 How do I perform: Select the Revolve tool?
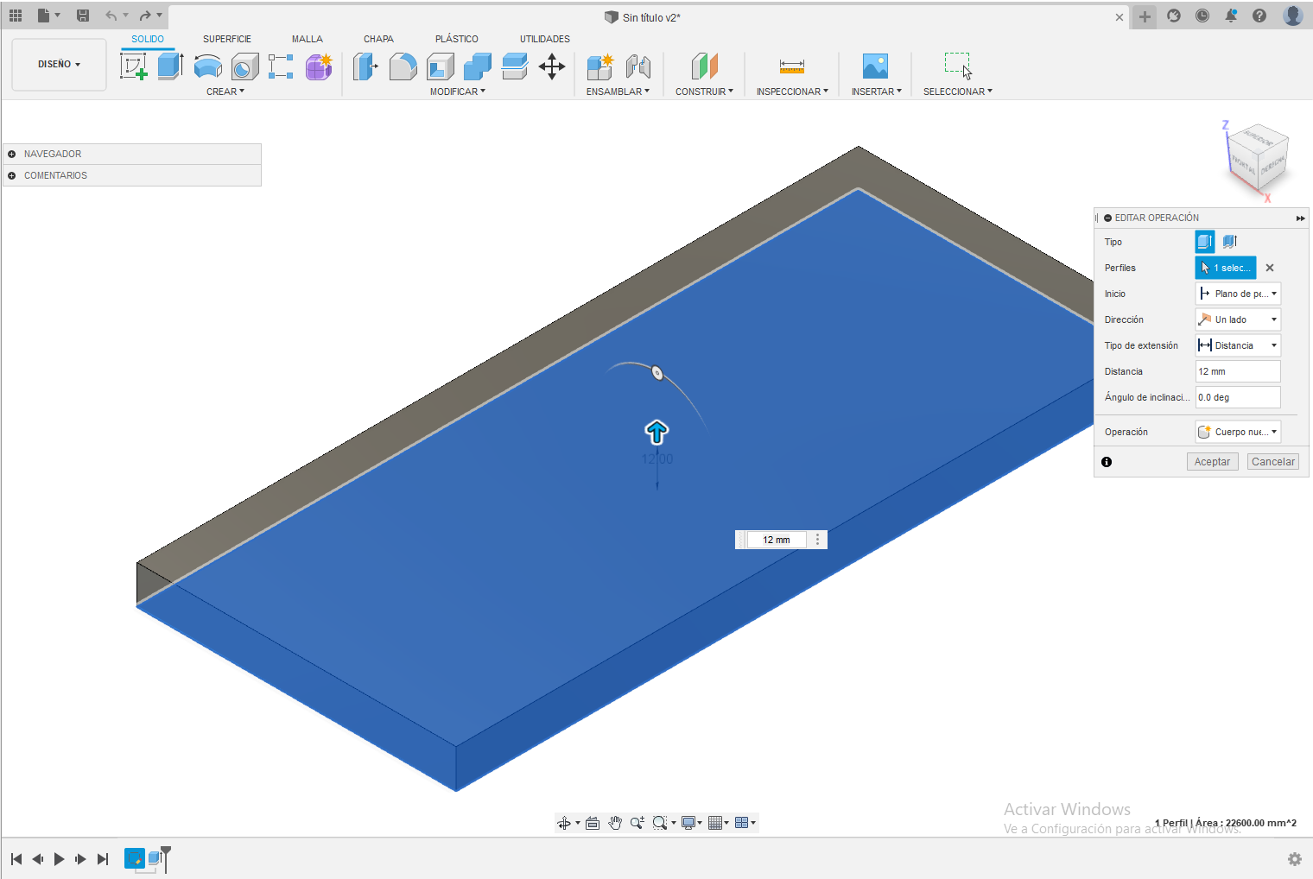click(x=207, y=66)
